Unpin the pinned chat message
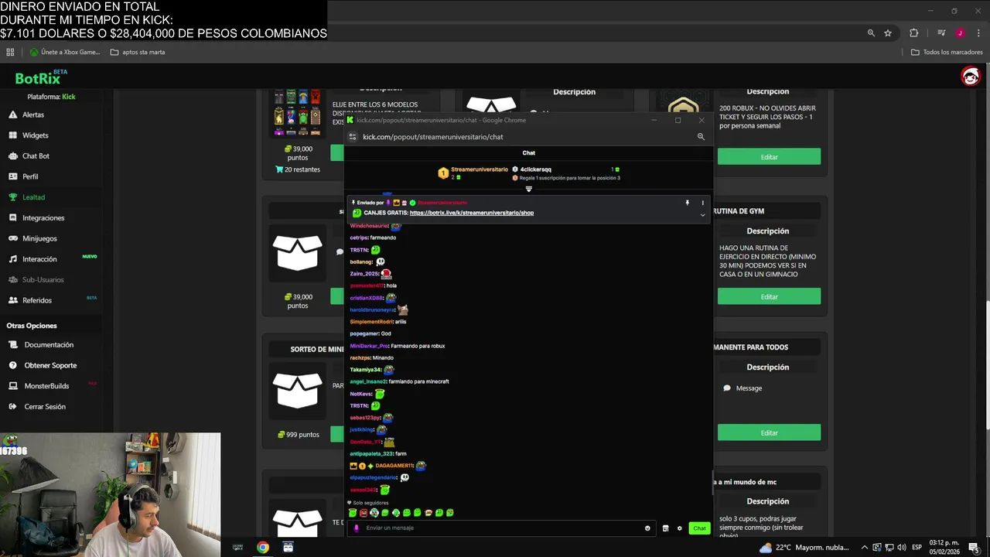The height and width of the screenshot is (557, 990). tap(687, 203)
